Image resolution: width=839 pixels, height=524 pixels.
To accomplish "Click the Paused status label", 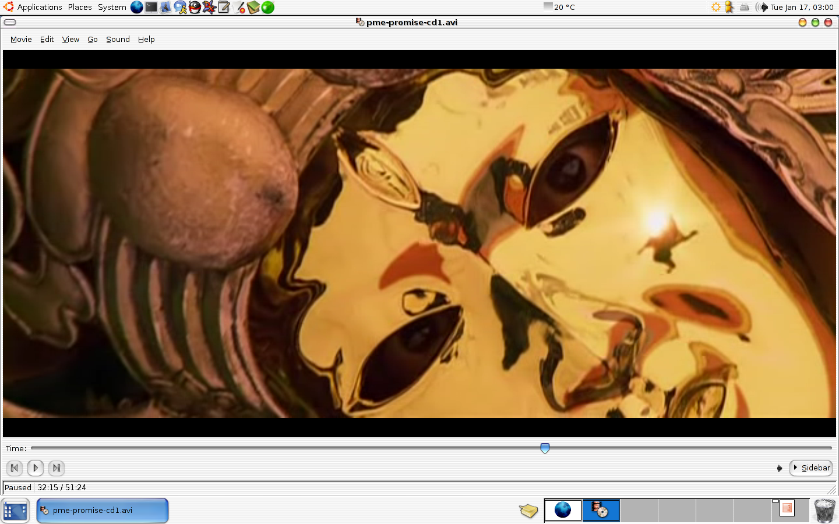I will pyautogui.click(x=18, y=487).
